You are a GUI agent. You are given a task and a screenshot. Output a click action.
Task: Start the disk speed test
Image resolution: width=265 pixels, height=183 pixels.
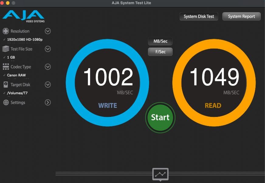click(160, 118)
